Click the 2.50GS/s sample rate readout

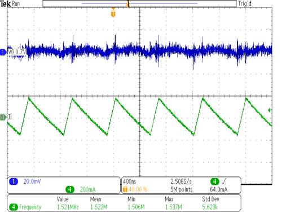click(x=181, y=181)
